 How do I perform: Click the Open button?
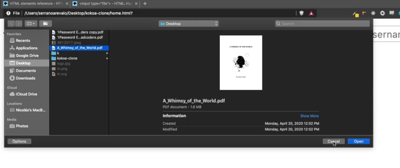pyautogui.click(x=359, y=141)
